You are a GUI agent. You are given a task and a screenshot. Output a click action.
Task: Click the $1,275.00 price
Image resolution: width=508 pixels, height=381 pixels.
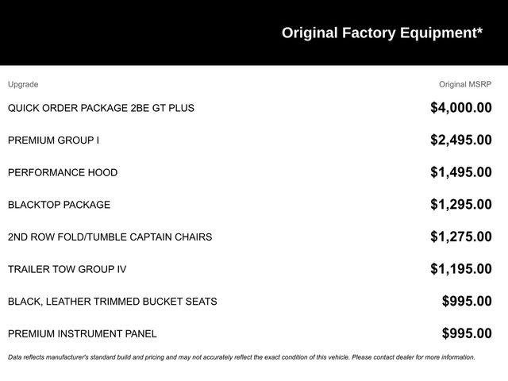click(460, 237)
